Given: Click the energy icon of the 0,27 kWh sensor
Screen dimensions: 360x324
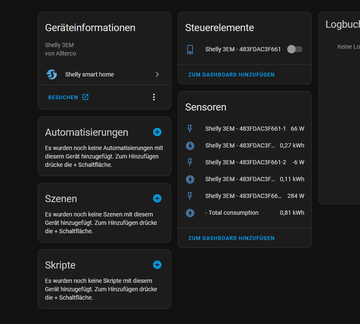Looking at the screenshot, I should point(190,145).
